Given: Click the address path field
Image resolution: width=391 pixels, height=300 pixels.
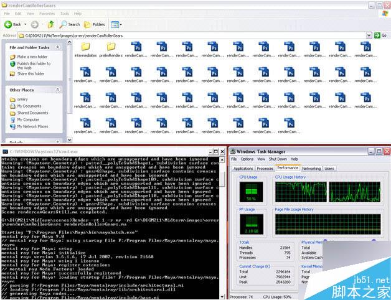Looking at the screenshot, I should [192, 35].
